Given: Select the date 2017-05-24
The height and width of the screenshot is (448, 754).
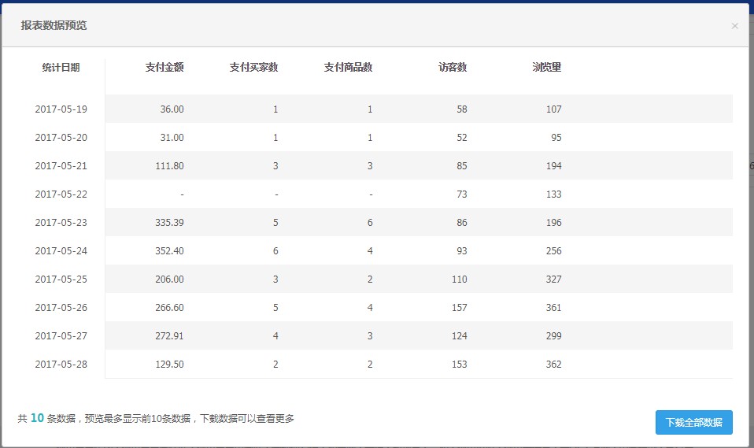Looking at the screenshot, I should tap(61, 251).
